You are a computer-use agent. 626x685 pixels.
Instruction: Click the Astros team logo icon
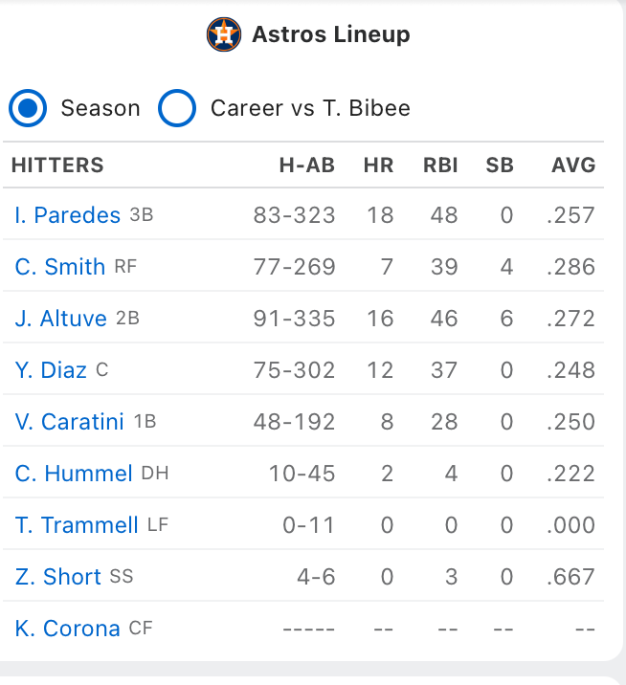pyautogui.click(x=223, y=34)
